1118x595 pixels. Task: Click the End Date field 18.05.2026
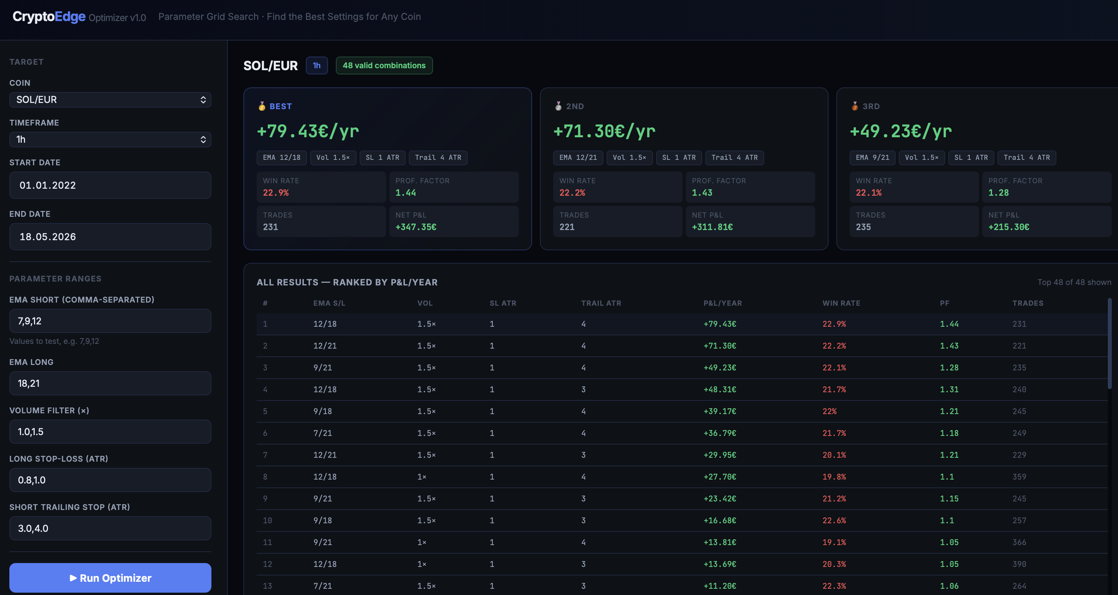[x=110, y=237]
